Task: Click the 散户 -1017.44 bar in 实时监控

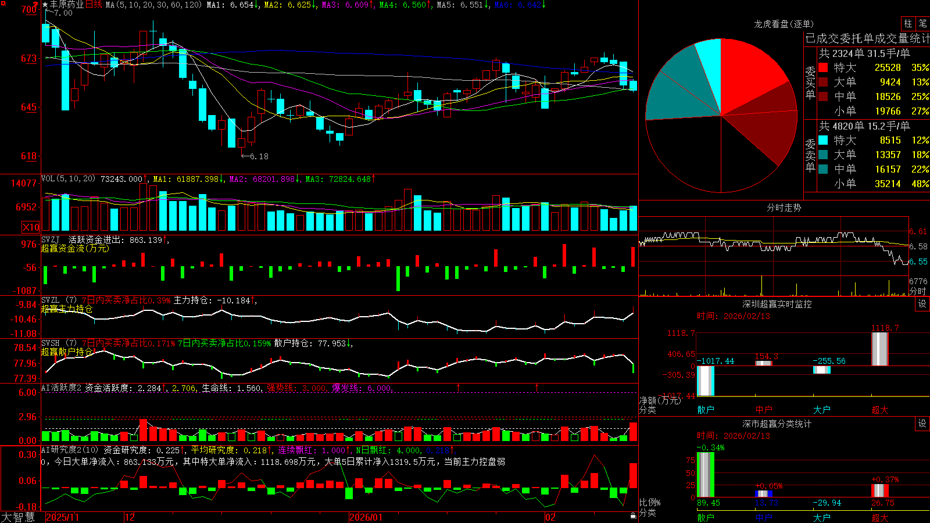Action: coord(706,381)
